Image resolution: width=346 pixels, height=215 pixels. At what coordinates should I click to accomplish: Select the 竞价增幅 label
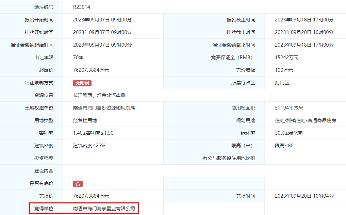(x=246, y=70)
